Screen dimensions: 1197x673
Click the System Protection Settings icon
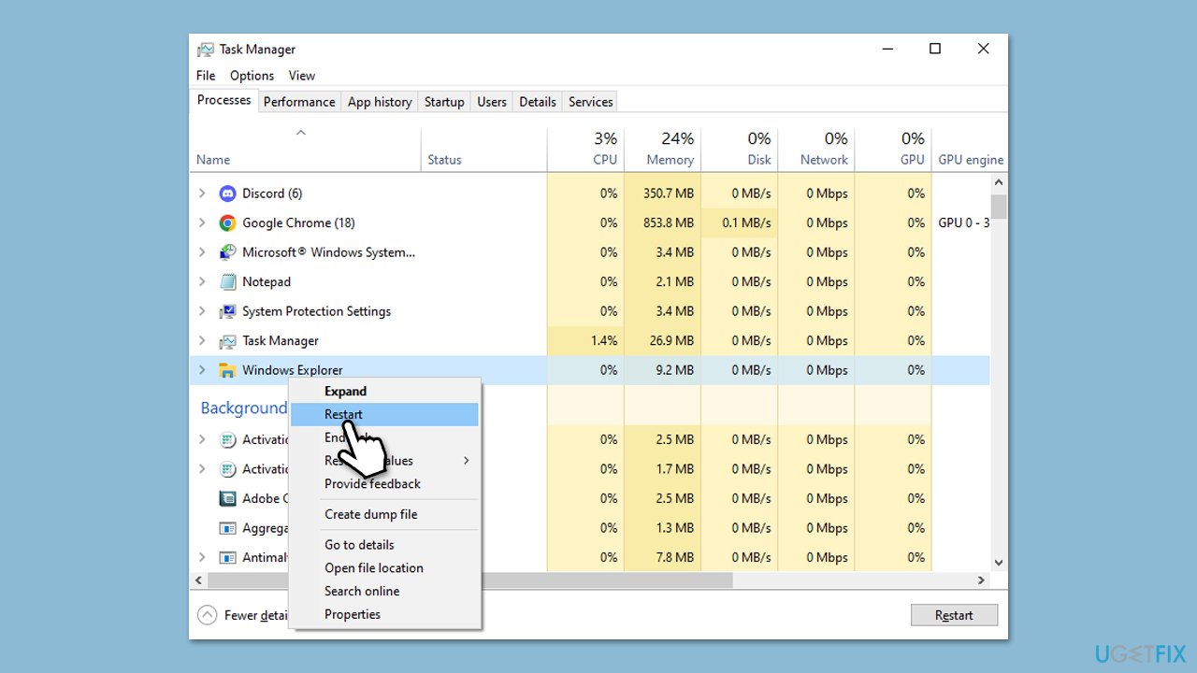click(x=227, y=311)
